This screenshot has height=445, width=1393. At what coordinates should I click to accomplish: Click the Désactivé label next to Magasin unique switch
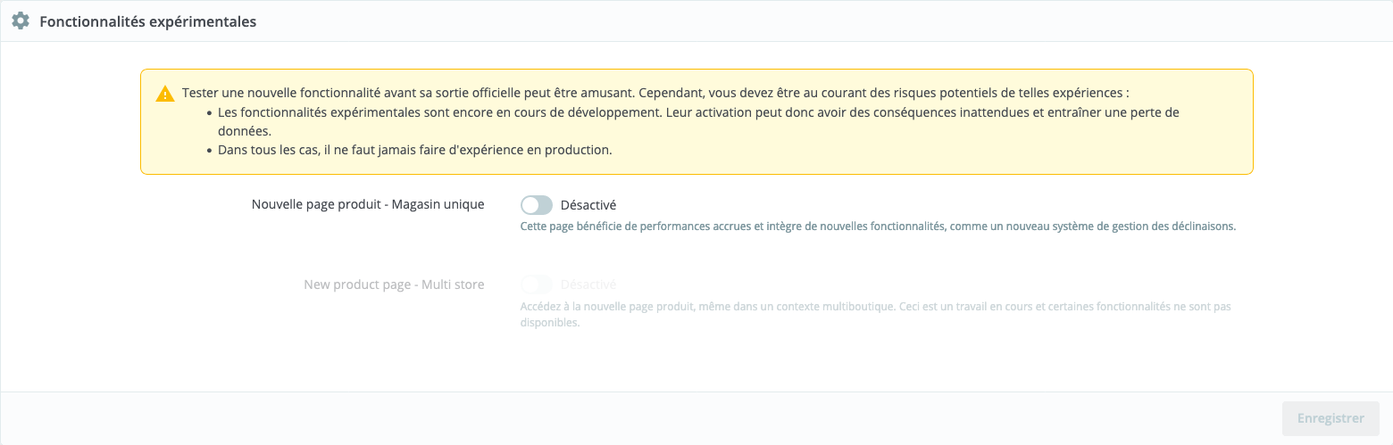pos(588,205)
